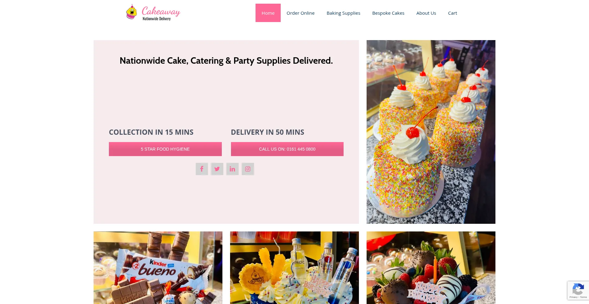Open the Order Online menu item
This screenshot has width=589, height=304.
coord(301,13)
